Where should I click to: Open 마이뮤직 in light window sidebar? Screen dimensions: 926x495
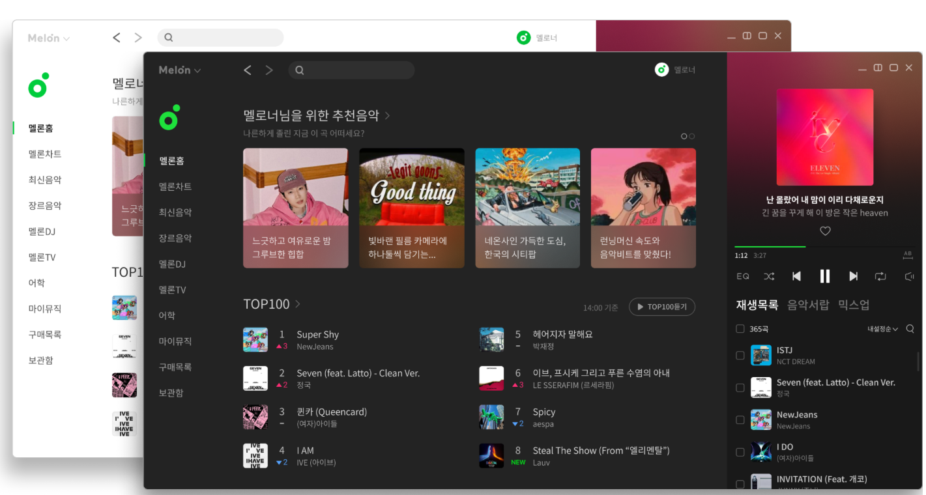click(x=45, y=309)
